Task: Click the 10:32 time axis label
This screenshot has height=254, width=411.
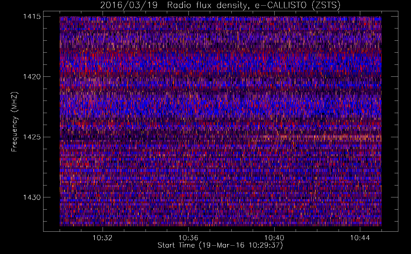Action: 103,238
